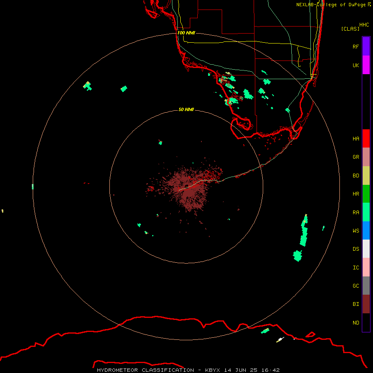Click the GR legend label
The width and height of the screenshot is (373, 373).
(x=356, y=157)
